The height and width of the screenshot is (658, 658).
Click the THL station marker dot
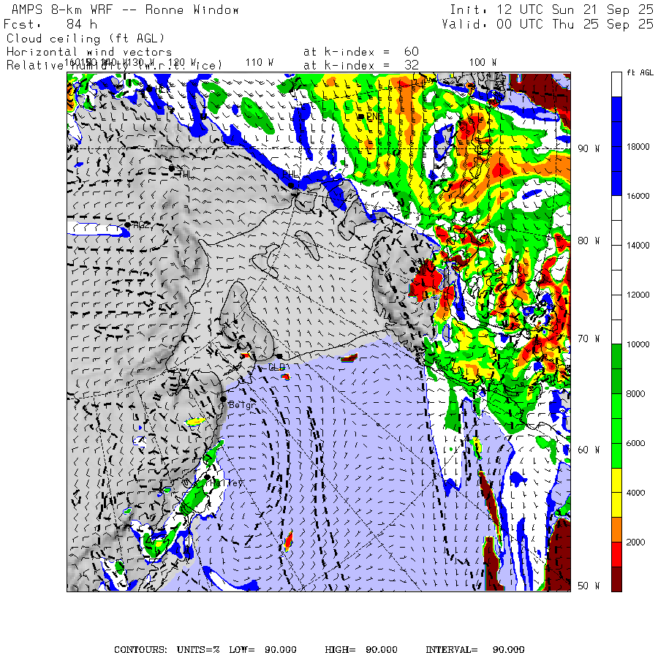171,168
